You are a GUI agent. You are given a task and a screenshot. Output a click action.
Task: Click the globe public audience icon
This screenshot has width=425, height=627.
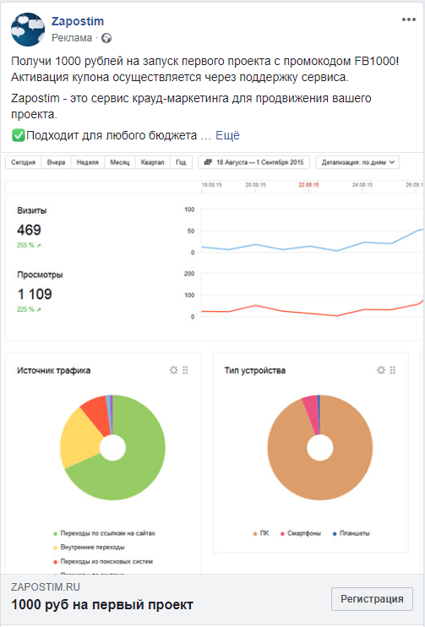tap(106, 38)
